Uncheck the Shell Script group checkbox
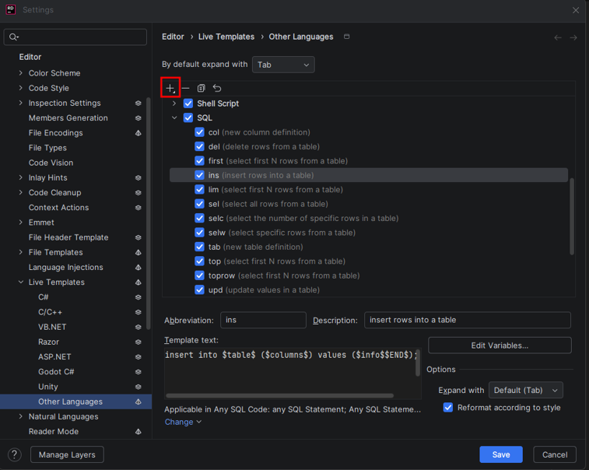The width and height of the screenshot is (589, 470). point(188,103)
